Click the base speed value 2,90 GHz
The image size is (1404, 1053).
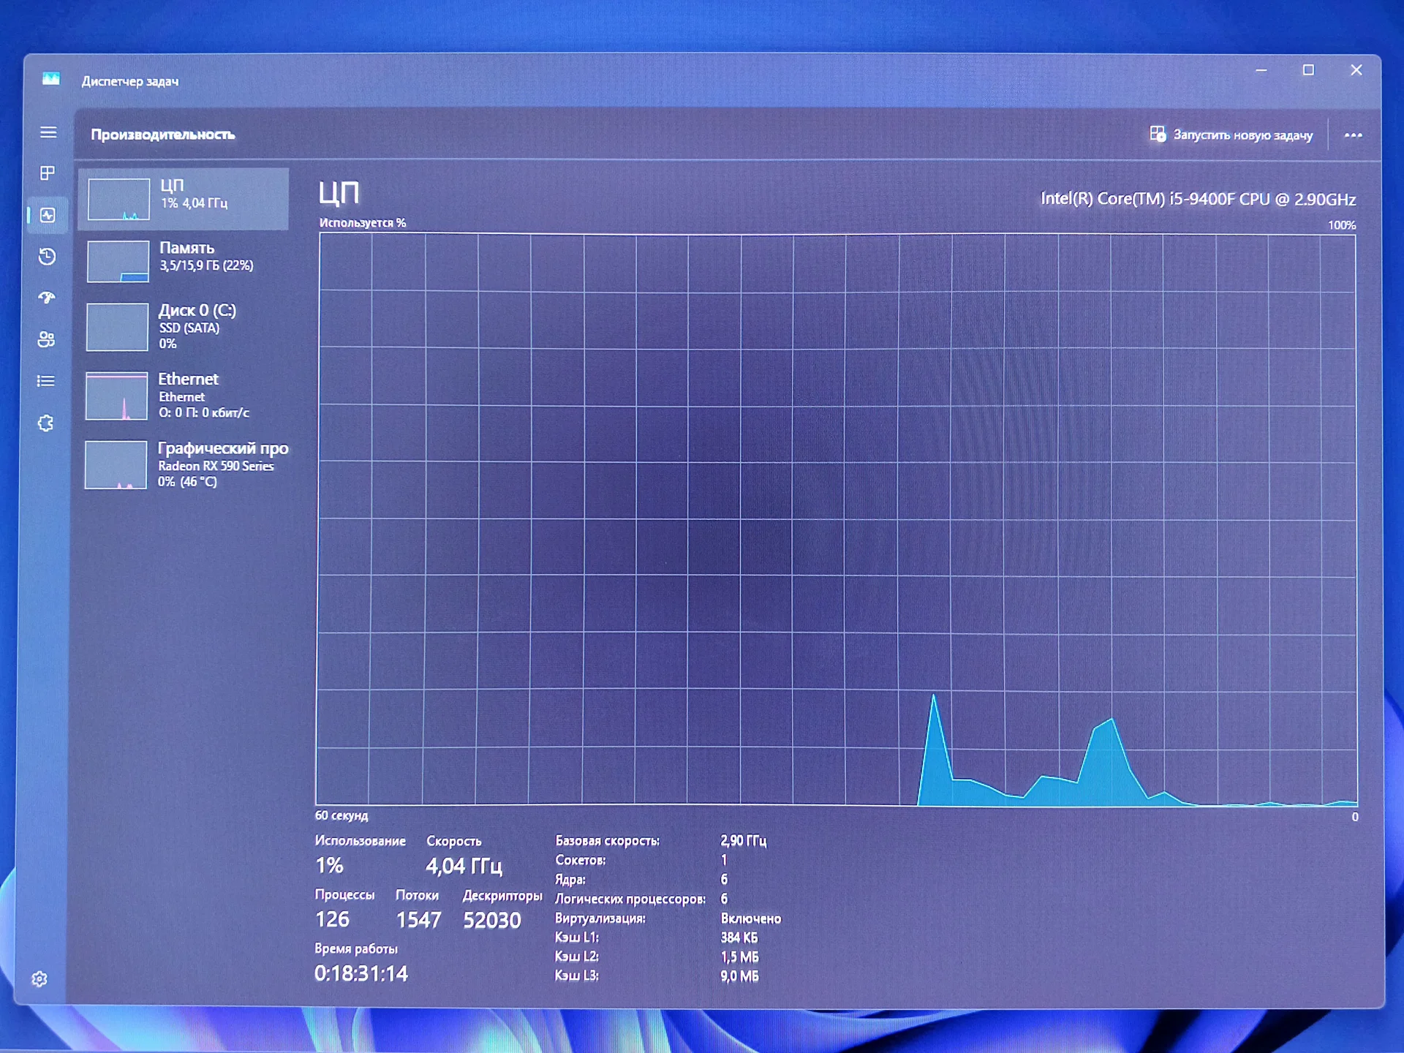pos(743,840)
